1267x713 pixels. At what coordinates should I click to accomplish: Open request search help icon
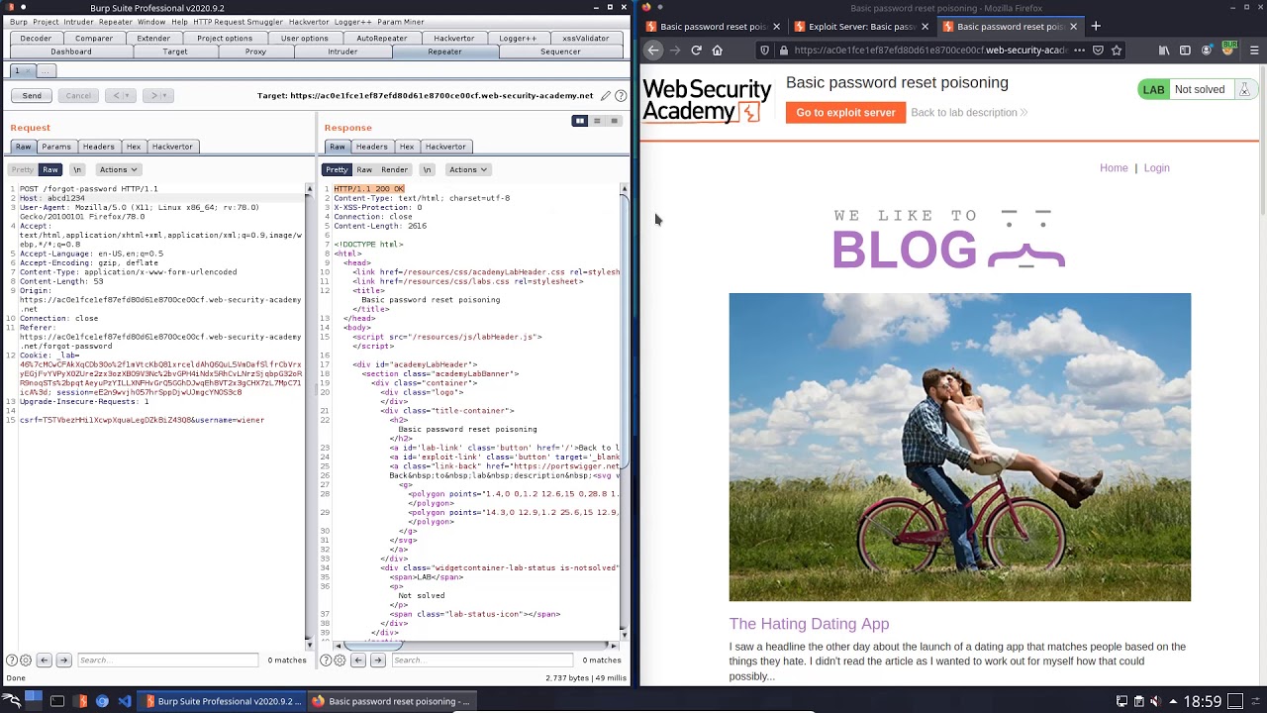pyautogui.click(x=12, y=661)
